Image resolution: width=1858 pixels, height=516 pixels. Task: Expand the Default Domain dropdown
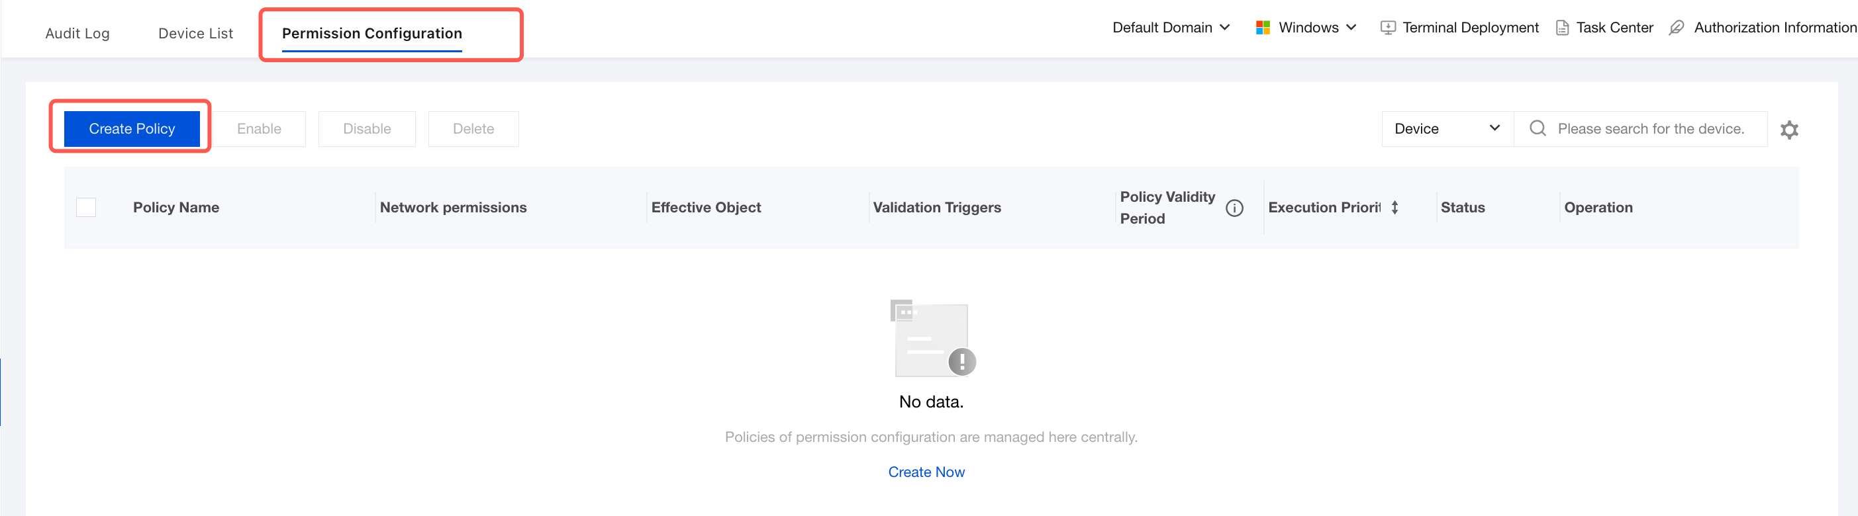point(1171,27)
